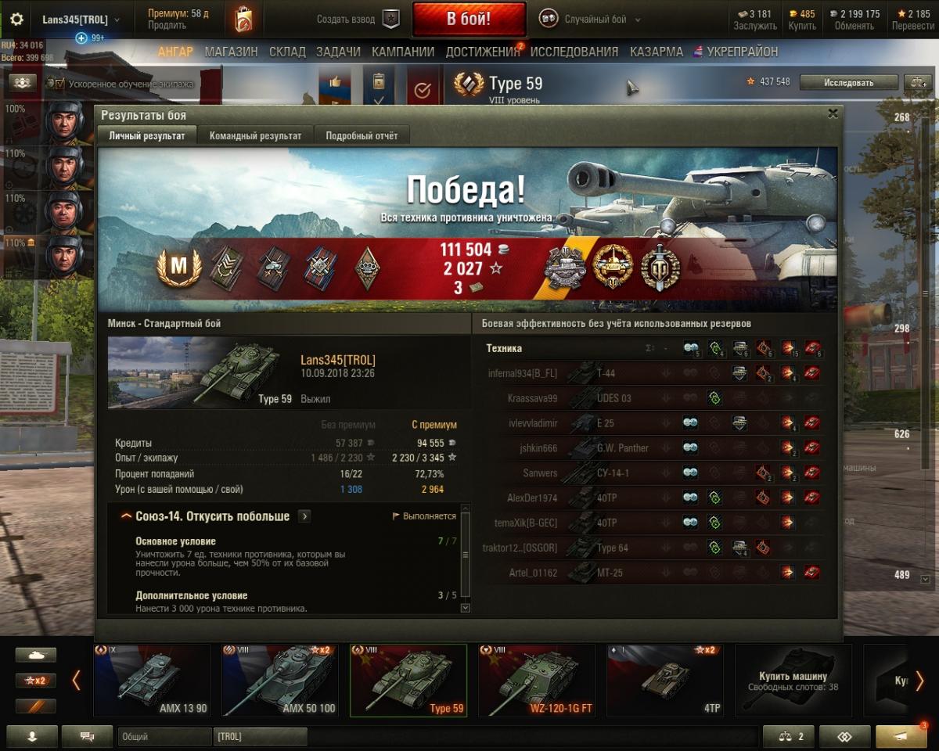Open settings gear menu

[16, 20]
